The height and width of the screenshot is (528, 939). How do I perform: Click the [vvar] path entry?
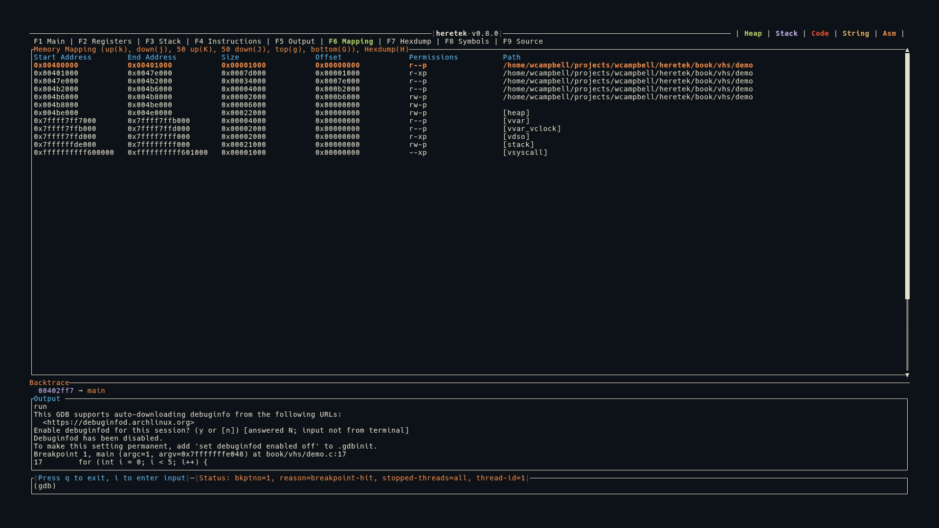pyautogui.click(x=516, y=121)
